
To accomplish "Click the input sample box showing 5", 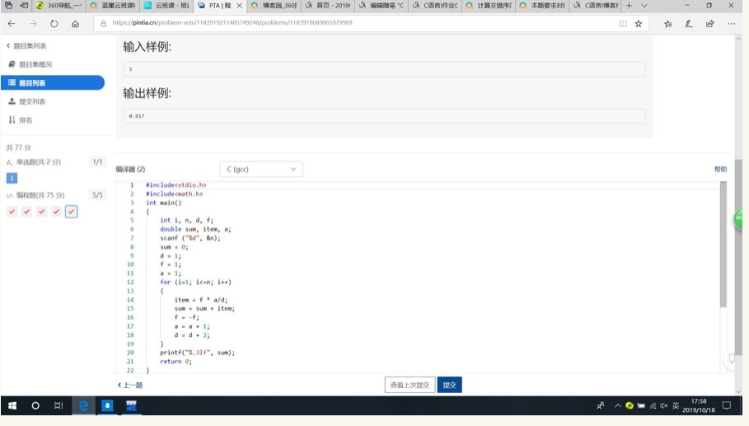I will tap(384, 69).
